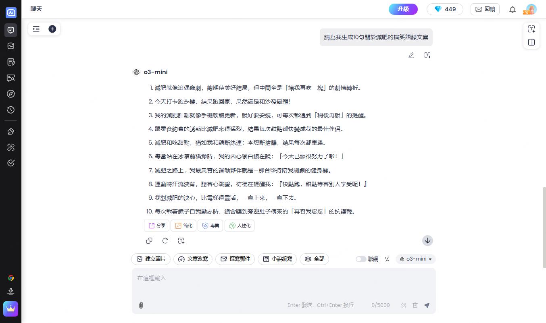This screenshot has height=323, width=546.
Task: Click the purple crown premium icon
Action: (x=11, y=309)
